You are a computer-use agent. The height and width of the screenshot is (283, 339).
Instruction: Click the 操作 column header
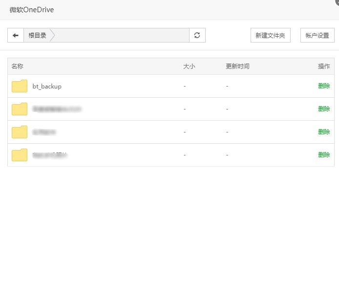pos(324,66)
